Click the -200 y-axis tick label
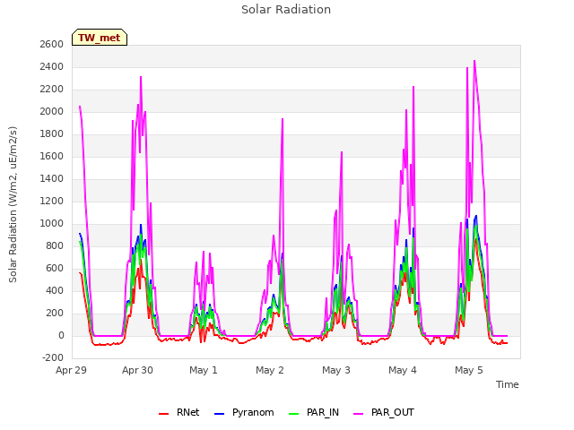Image resolution: width=574 pixels, height=430 pixels. click(x=53, y=357)
